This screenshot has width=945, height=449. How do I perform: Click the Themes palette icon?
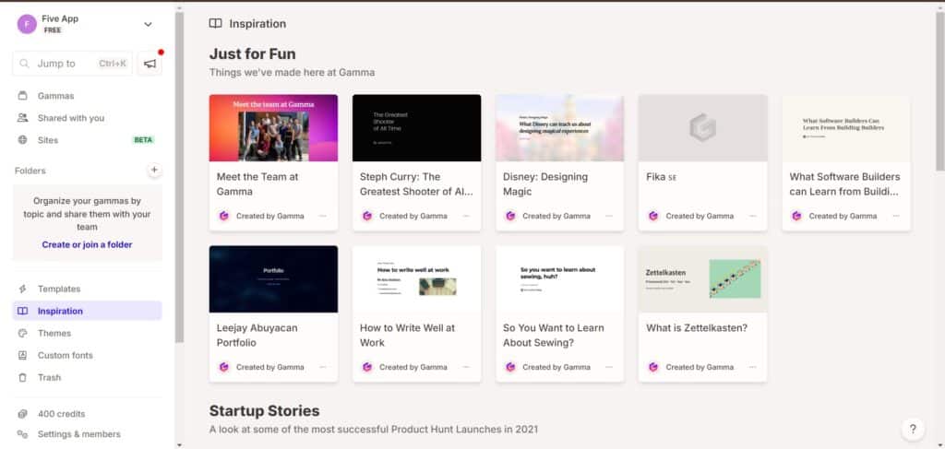[x=23, y=334]
